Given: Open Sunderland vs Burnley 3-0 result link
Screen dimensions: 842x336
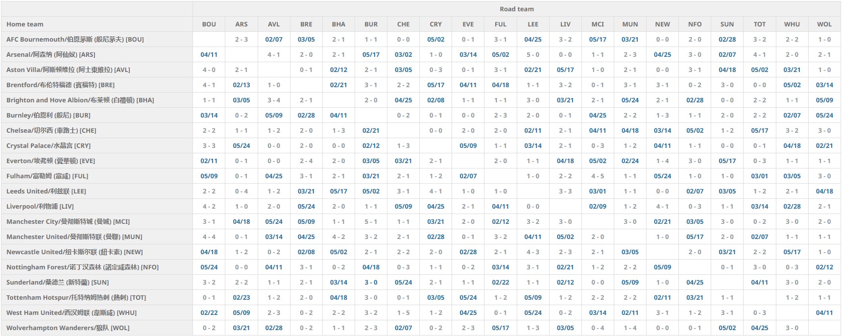Looking at the screenshot, I should point(371,283).
